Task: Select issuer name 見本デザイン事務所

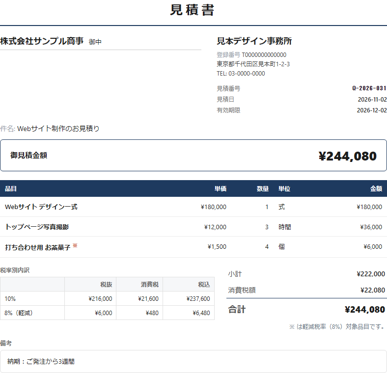Action: (254, 41)
